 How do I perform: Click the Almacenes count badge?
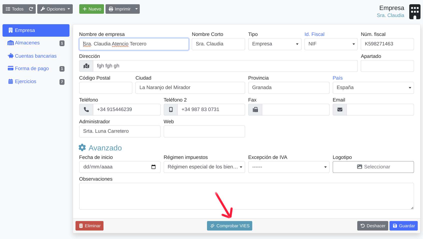(62, 43)
